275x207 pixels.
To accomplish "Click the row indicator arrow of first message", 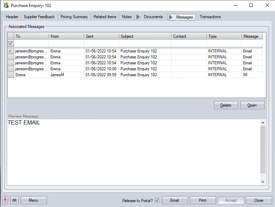I will pyautogui.click(x=10, y=51).
